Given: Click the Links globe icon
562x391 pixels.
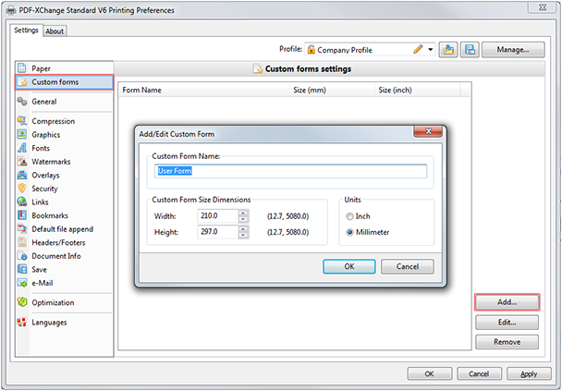Looking at the screenshot, I should (22, 202).
